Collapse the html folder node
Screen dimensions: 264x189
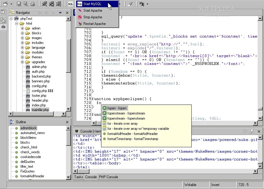pyautogui.click(x=16, y=23)
